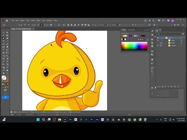Click the Stroke box in toolbar
187x140 pixels.
pos(6,80)
